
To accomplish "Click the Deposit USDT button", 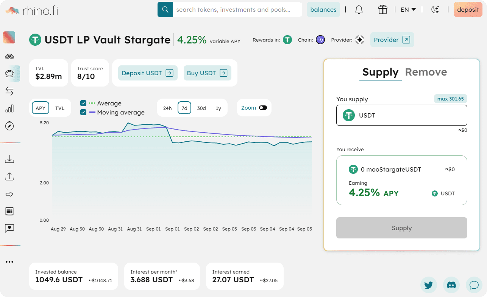I will pos(148,73).
